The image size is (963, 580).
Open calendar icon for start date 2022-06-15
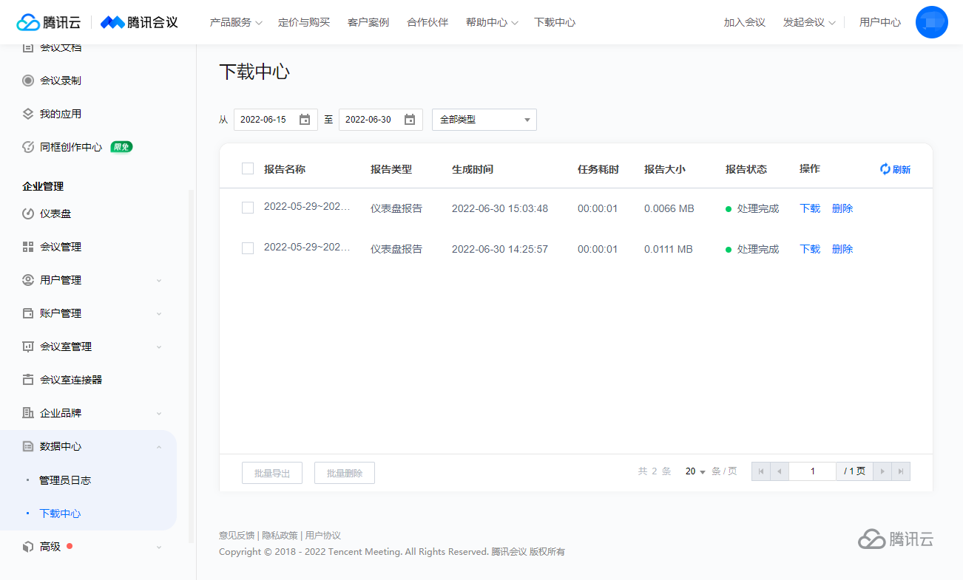click(305, 120)
